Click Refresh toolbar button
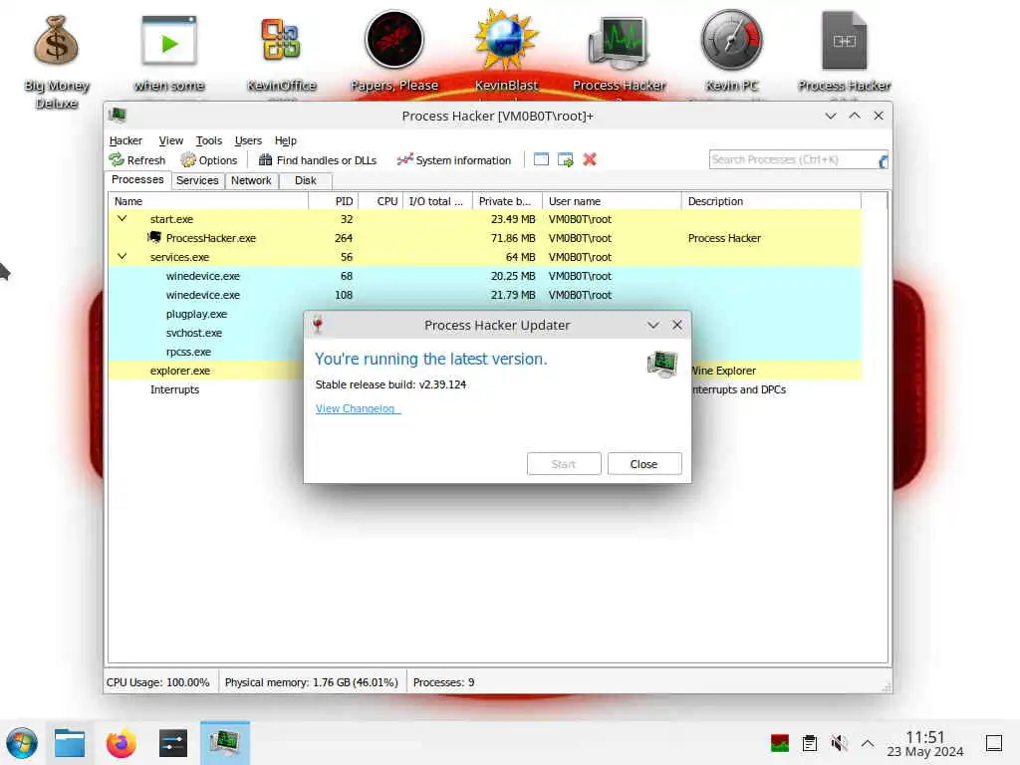The height and width of the screenshot is (765, 1020). 137,160
